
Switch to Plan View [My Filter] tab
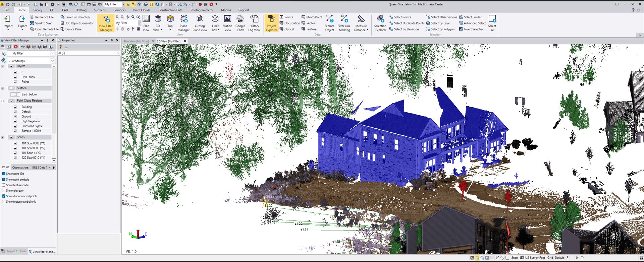[136, 41]
